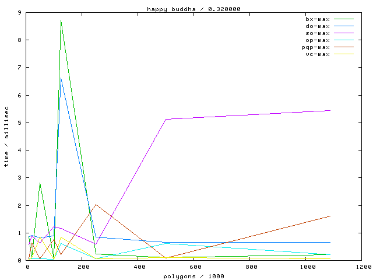Click the op-max legend entry text
The height and width of the screenshot is (280, 373).
pos(318,40)
